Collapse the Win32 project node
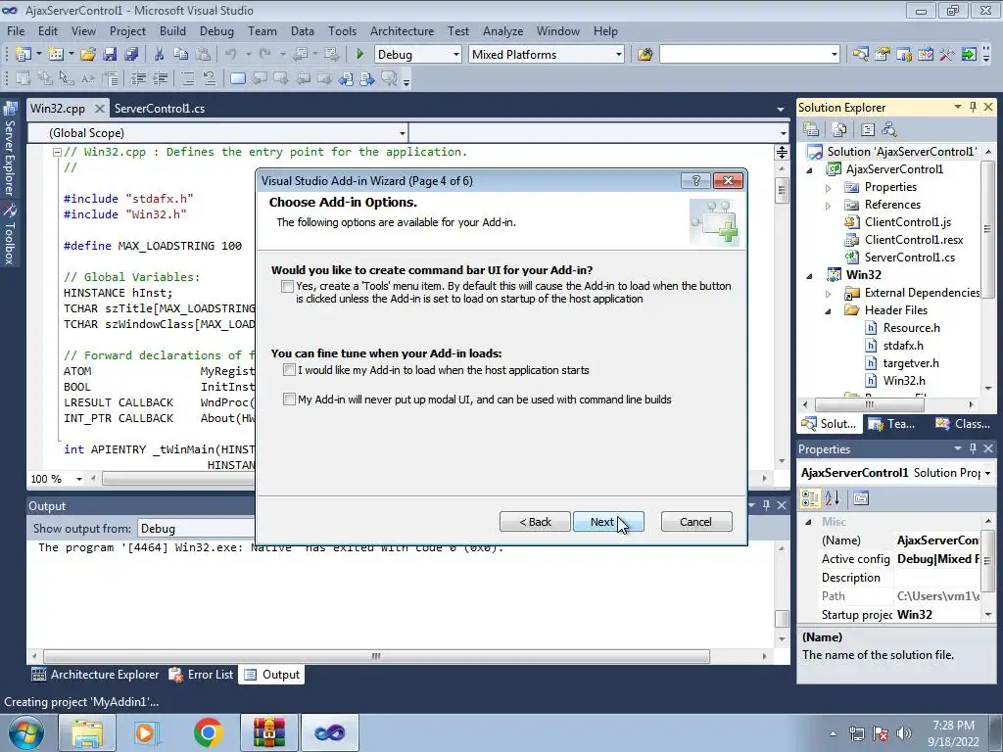The image size is (1003, 752). click(810, 275)
